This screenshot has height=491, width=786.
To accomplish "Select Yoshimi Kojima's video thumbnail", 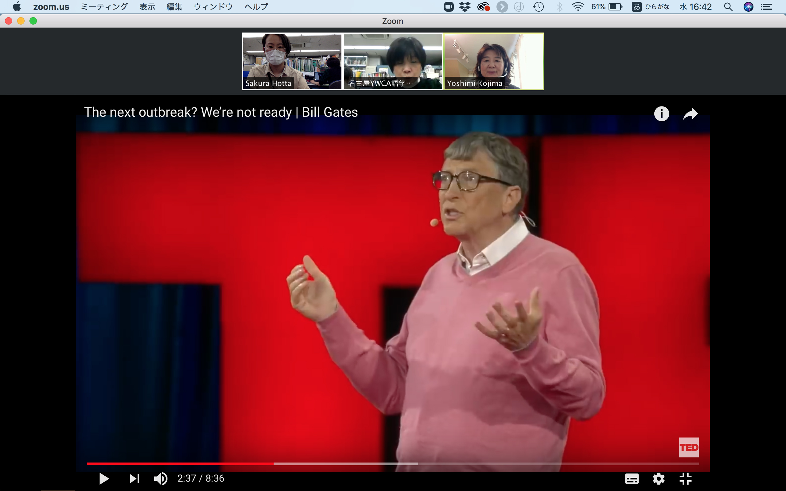I will pos(494,61).
